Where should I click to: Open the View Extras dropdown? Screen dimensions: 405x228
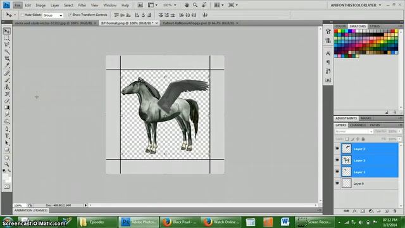point(153,5)
